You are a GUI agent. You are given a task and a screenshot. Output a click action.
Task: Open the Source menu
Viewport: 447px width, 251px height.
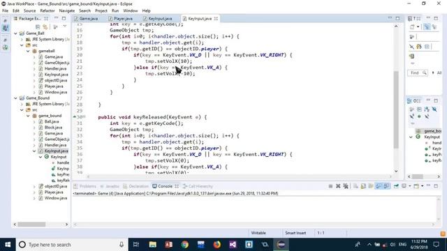tap(29, 10)
